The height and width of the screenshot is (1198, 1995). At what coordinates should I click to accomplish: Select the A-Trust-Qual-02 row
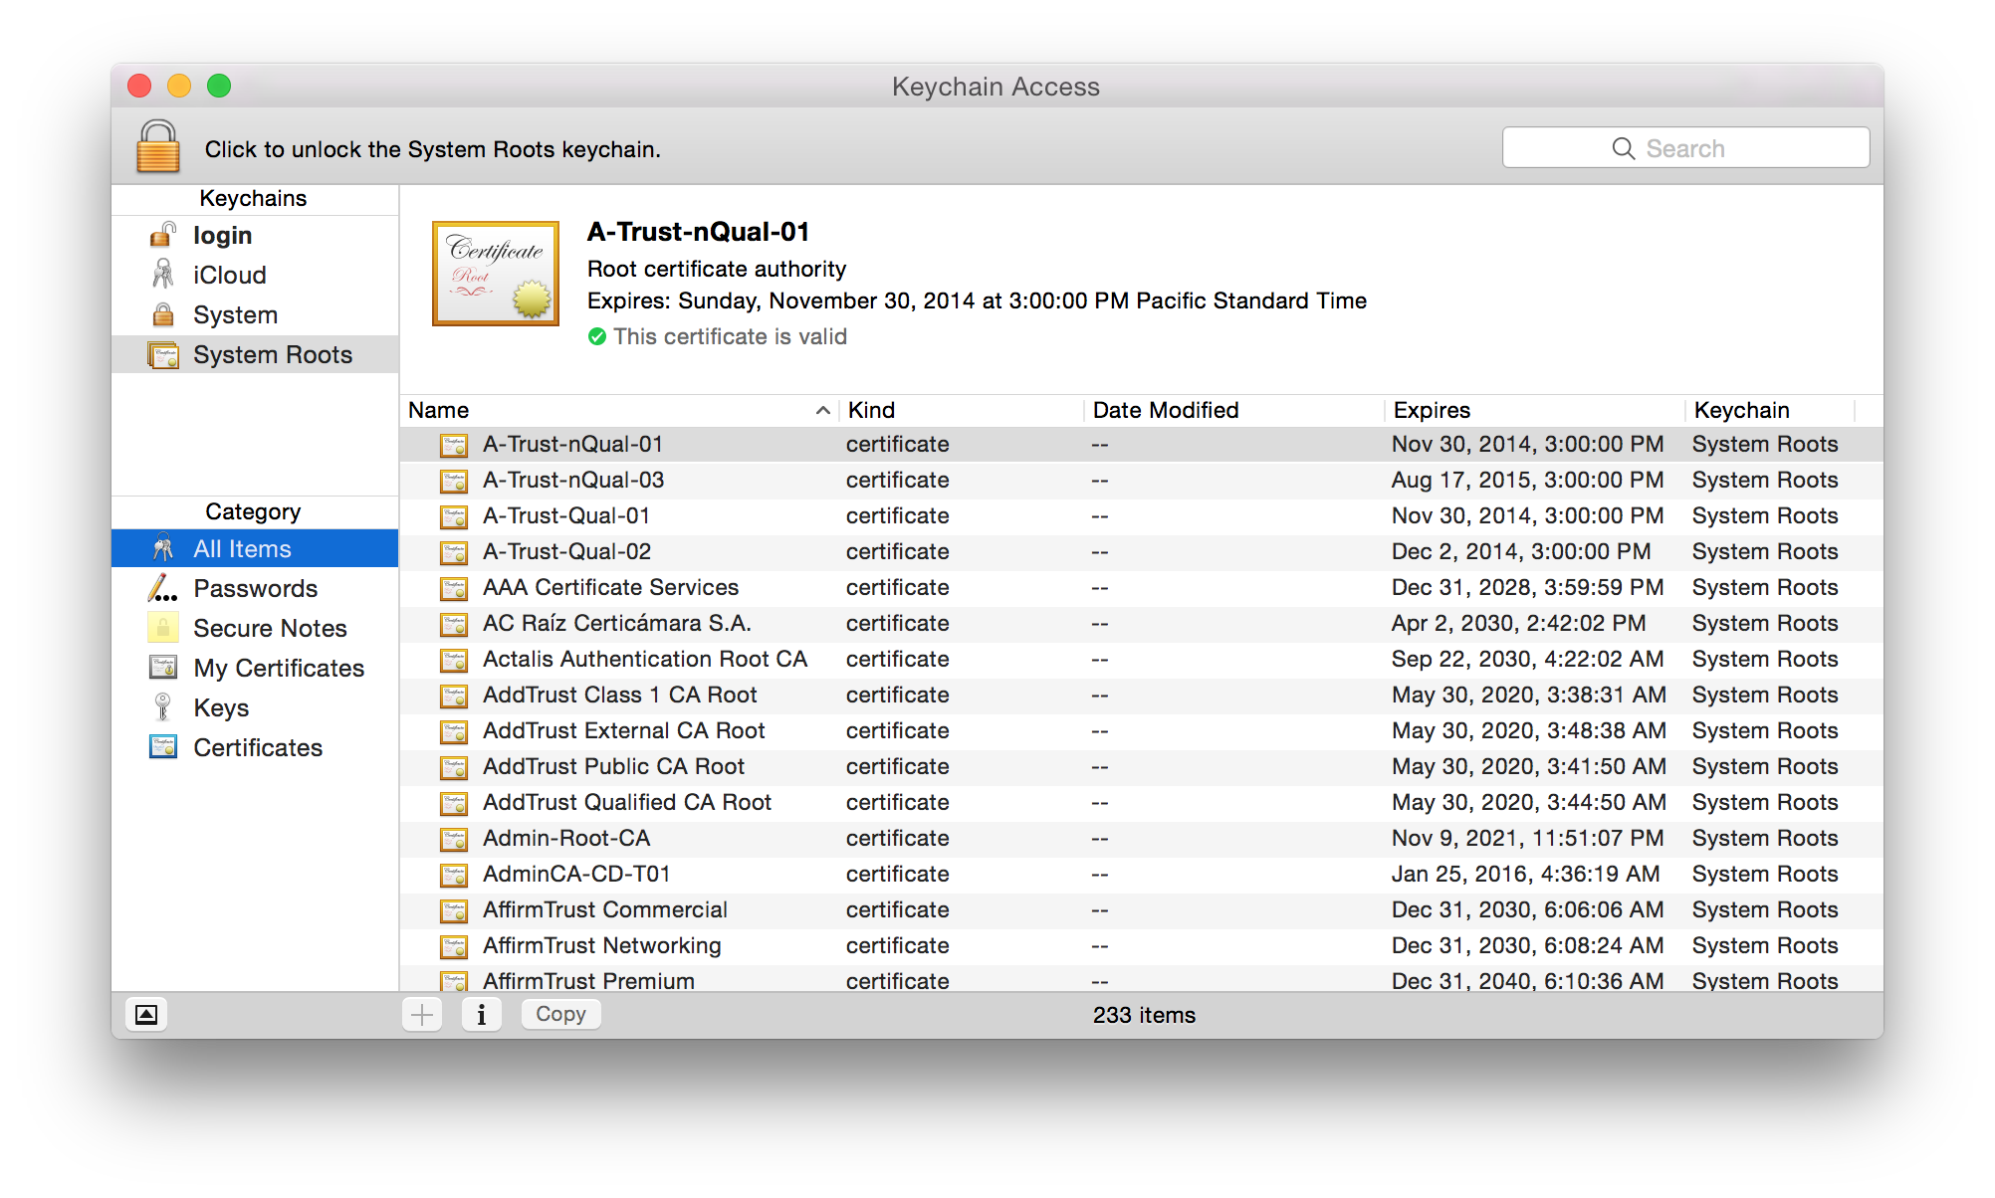(x=1141, y=551)
